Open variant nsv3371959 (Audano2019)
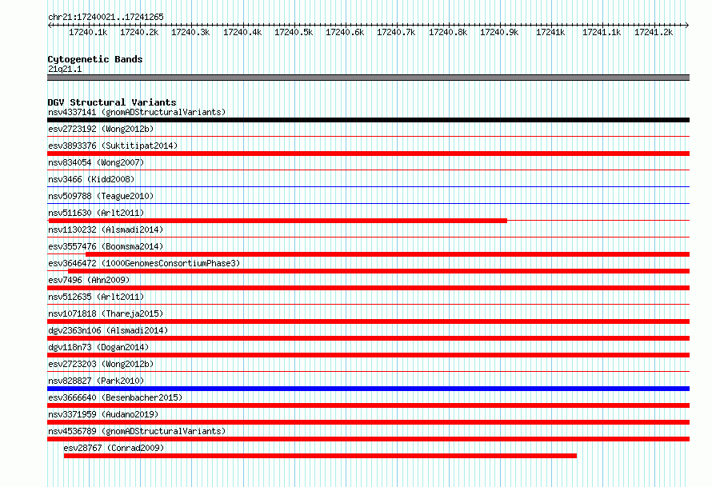The width and height of the screenshot is (712, 487). [x=103, y=414]
